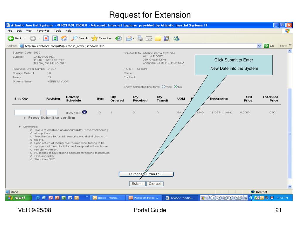This screenshot has height=225, width=300.
Task: Click the green Go arrow button
Action: point(266,46)
